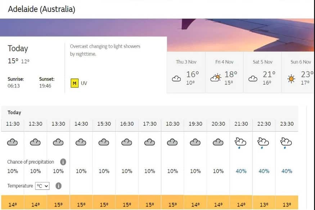315x210 pixels.
Task: Select the Fri 4 Nov forecast tab
Action: pyautogui.click(x=224, y=72)
